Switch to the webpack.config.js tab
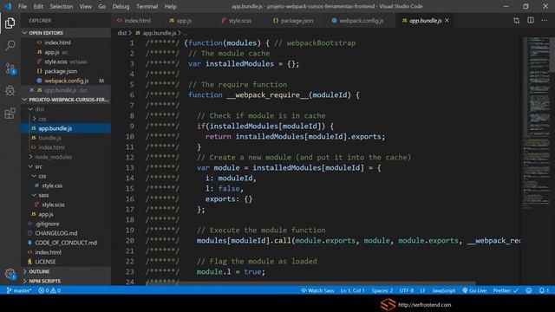 (x=361, y=21)
